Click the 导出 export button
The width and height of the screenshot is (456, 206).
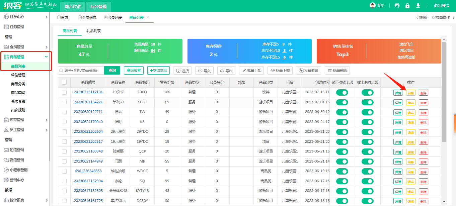pyautogui.click(x=226, y=71)
